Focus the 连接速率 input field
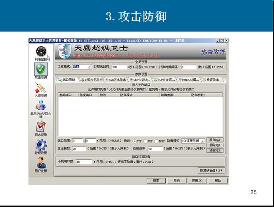This screenshot has height=207, width=274. click(155, 149)
